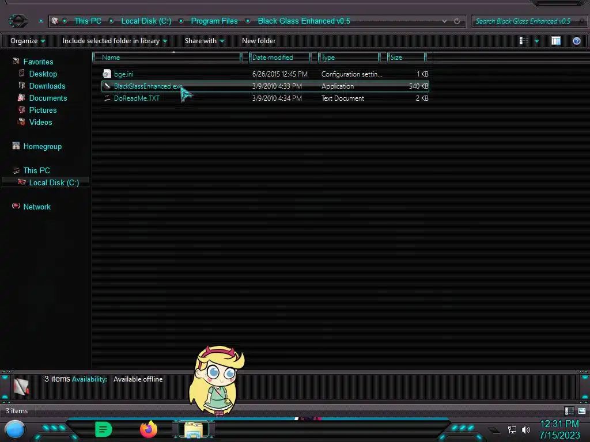Click the Text Document type cell
Screen dimensions: 590x442
342,98
